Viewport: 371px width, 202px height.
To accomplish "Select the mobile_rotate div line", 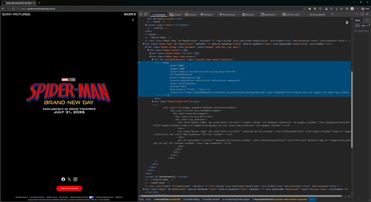I will click(165, 19).
